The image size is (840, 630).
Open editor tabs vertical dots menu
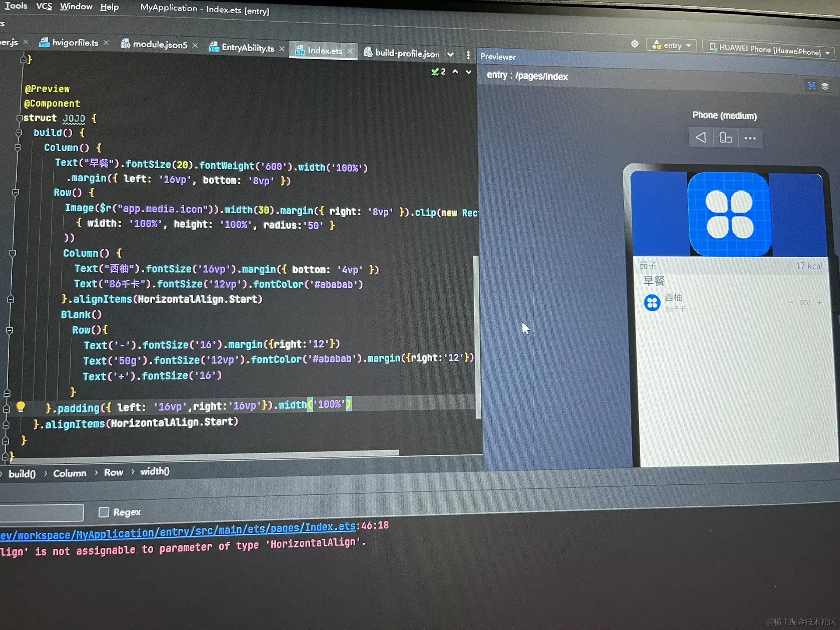468,55
